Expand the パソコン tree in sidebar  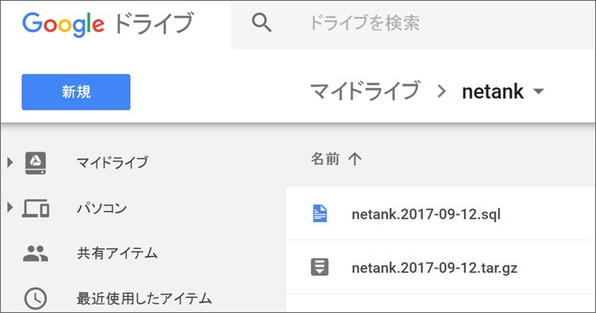[x=10, y=208]
